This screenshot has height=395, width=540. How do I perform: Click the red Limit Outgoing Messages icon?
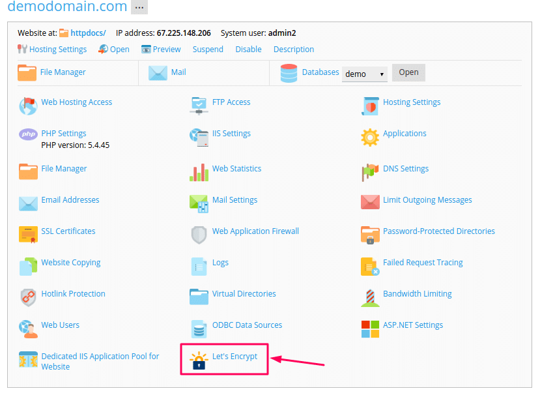coord(370,202)
